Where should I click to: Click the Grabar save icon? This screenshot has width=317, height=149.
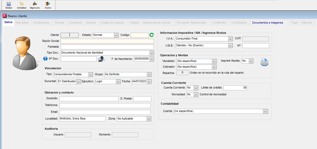coord(9,4)
